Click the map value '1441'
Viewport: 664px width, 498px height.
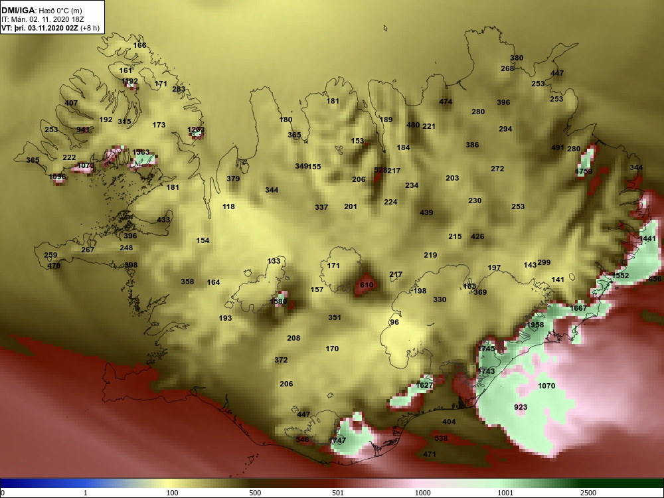[647, 239]
